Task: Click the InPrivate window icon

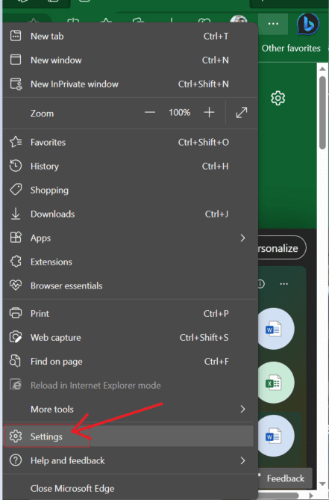Action: tap(16, 84)
